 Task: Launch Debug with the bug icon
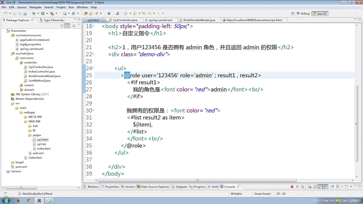[34, 13]
